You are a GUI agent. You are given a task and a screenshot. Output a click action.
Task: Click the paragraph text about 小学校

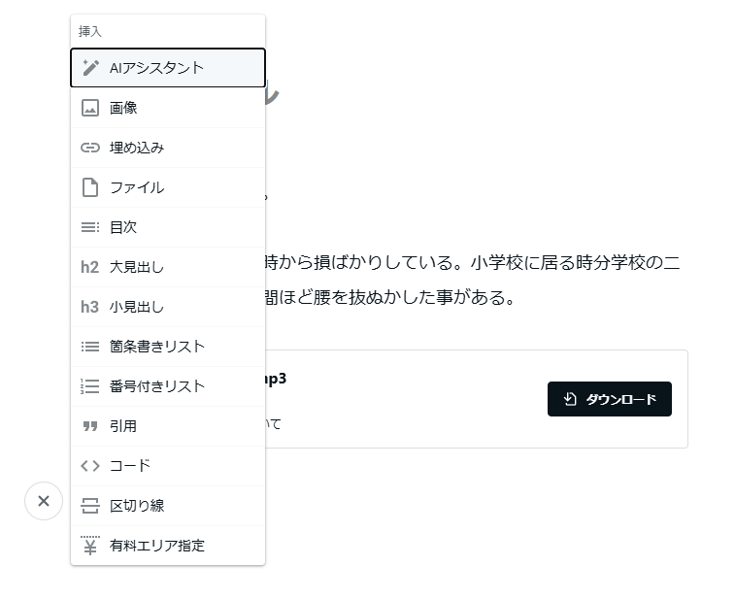[473, 280]
